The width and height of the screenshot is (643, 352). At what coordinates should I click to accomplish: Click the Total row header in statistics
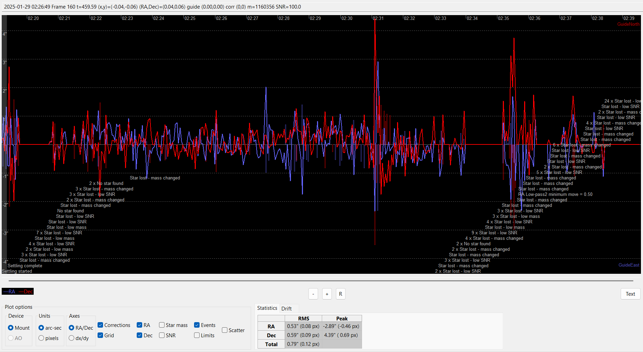tap(271, 344)
